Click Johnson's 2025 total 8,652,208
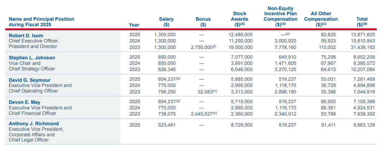The height and width of the screenshot is (148, 385). click(364, 57)
